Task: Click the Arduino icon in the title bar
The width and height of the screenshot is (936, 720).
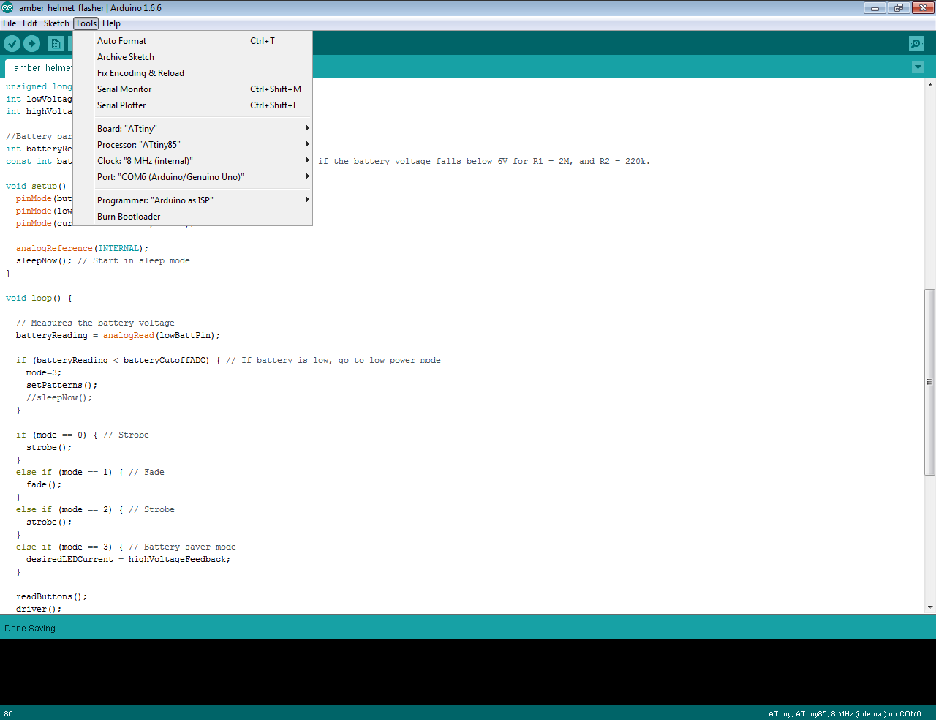Action: click(x=7, y=7)
